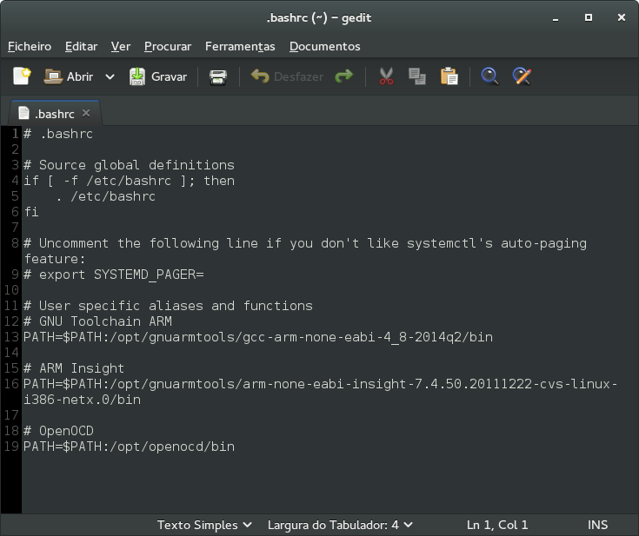Open the Procurar menu
This screenshot has width=639, height=536.
pos(168,46)
